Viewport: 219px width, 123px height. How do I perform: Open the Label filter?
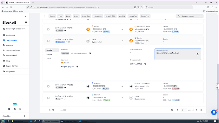pos(68,16)
